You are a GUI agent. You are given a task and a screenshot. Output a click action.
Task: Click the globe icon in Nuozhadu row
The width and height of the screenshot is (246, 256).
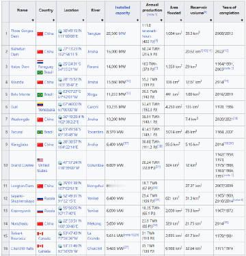pyautogui.click(x=60, y=221)
